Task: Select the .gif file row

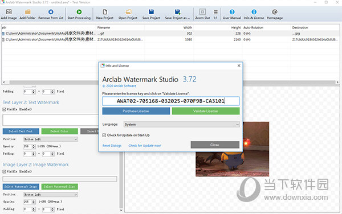Action: pos(170,34)
